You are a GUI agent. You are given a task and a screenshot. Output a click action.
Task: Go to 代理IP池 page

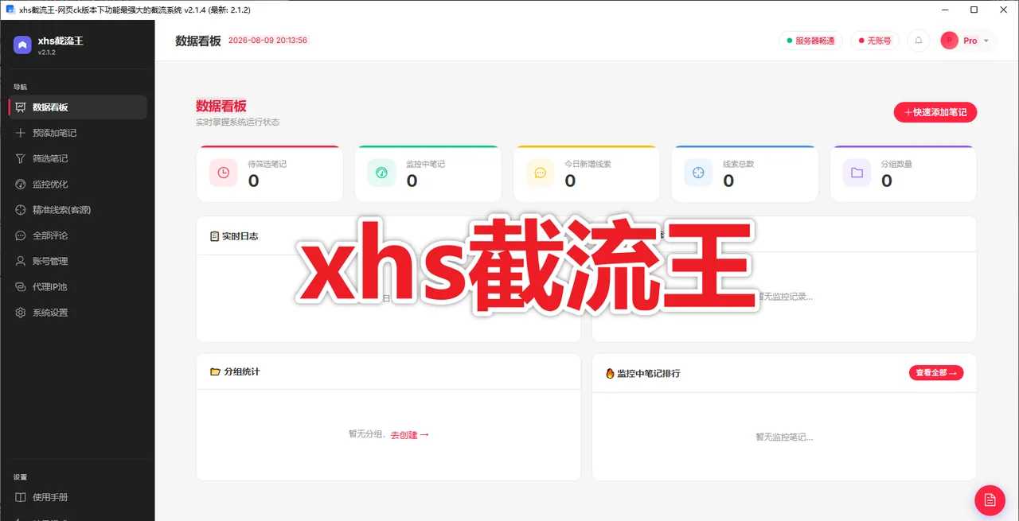coord(77,286)
